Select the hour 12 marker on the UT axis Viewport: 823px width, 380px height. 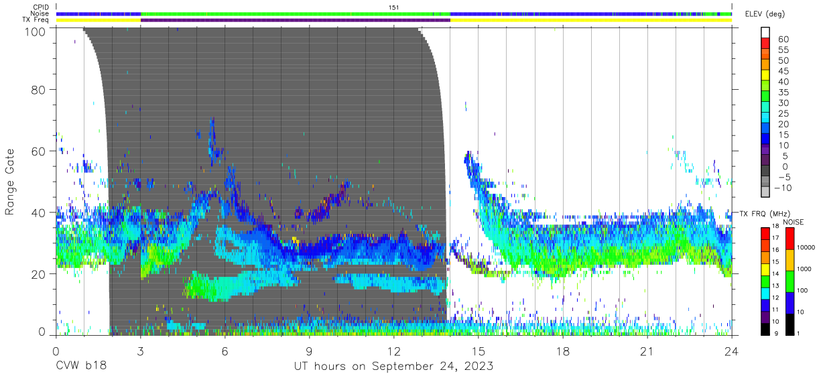tap(394, 351)
